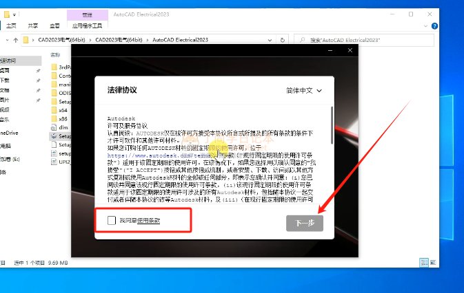Minimize the File Explorer window
464x293 pixels.
[392, 14]
